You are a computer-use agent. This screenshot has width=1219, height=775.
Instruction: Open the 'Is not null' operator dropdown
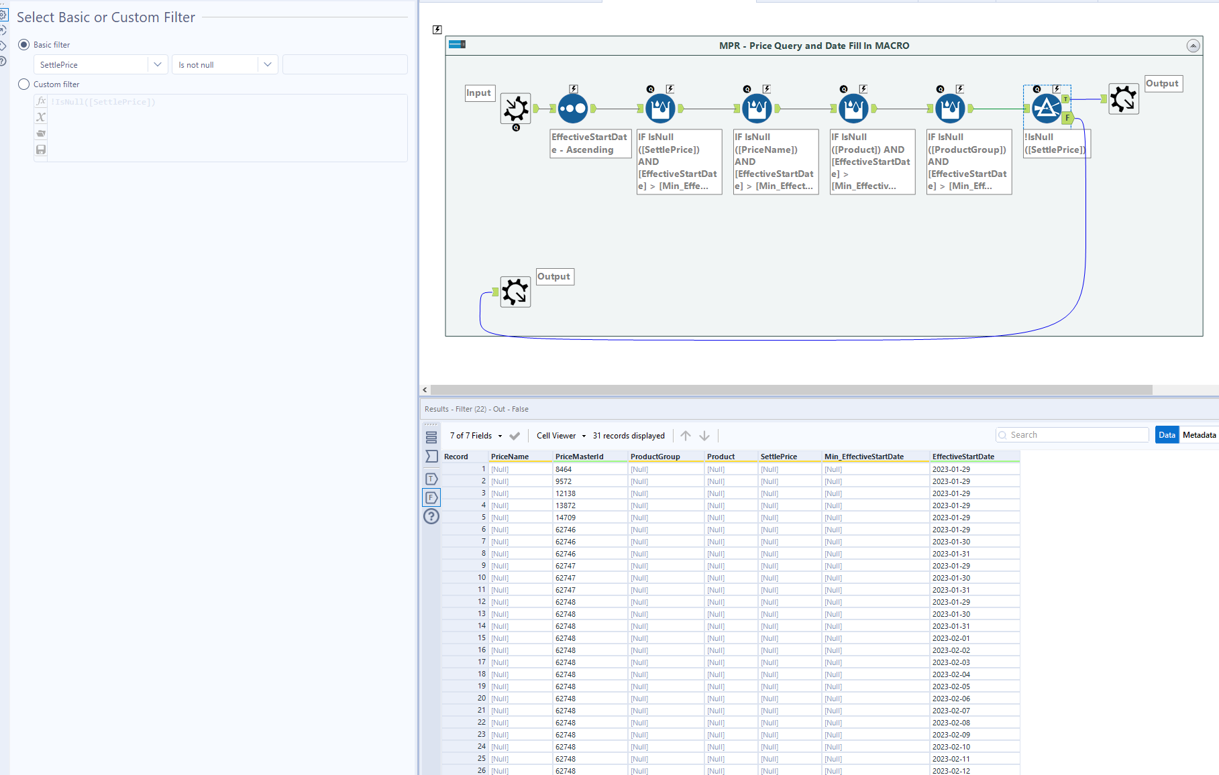[x=267, y=65]
